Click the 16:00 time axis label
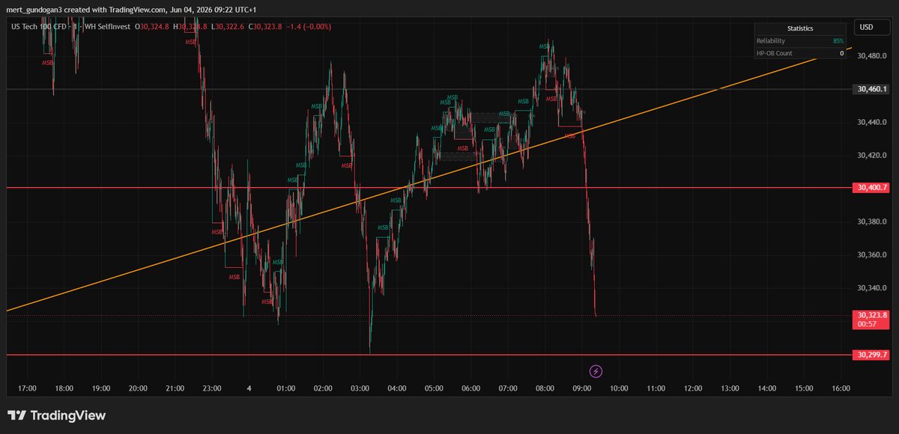The width and height of the screenshot is (899, 434). [x=841, y=388]
